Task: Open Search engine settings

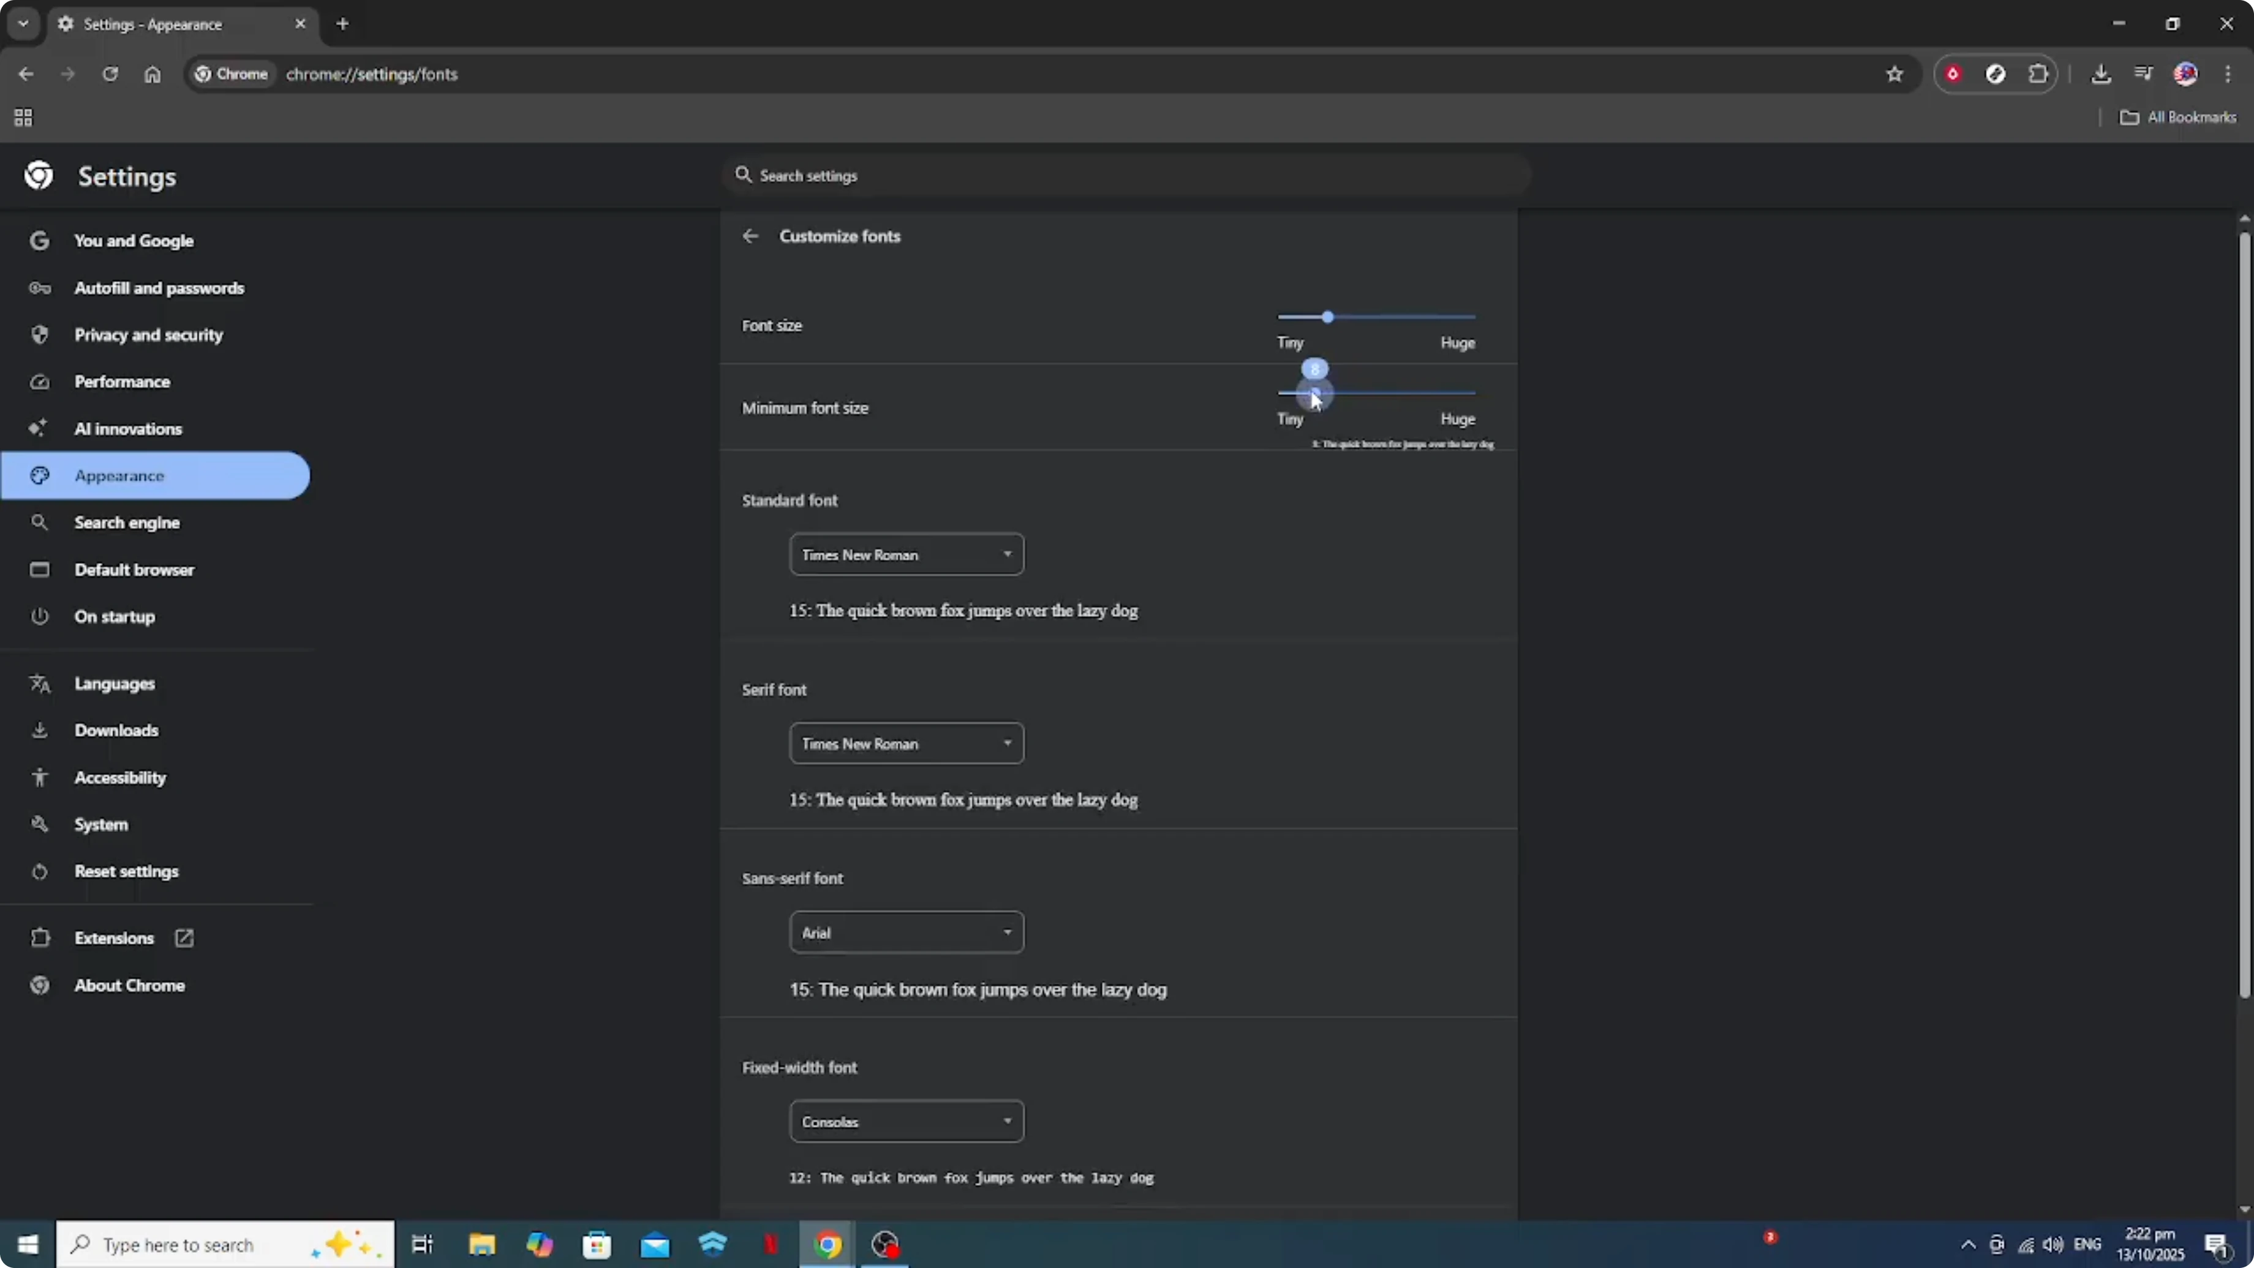Action: click(127, 523)
